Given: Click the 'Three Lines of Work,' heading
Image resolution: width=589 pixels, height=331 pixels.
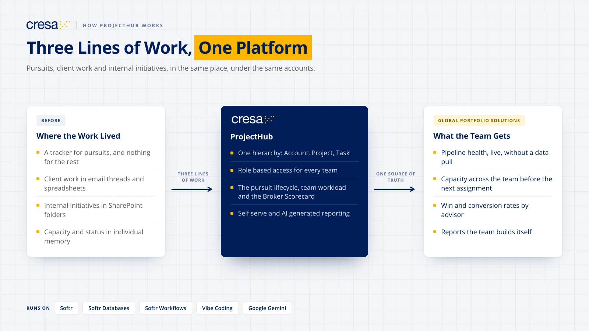Looking at the screenshot, I should pos(109,48).
